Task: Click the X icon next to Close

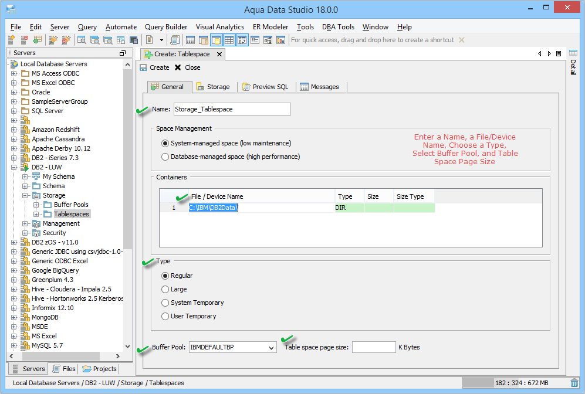Action: [178, 67]
